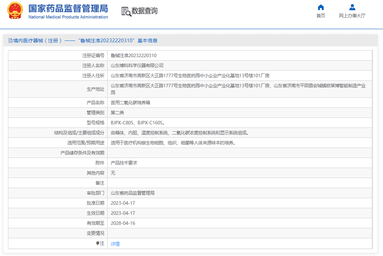Click the user icon above 网上办事大厅

352,7
